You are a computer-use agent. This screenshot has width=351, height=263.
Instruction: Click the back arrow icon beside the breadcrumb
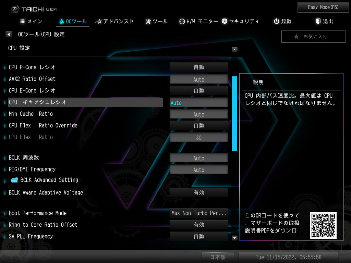pos(9,34)
